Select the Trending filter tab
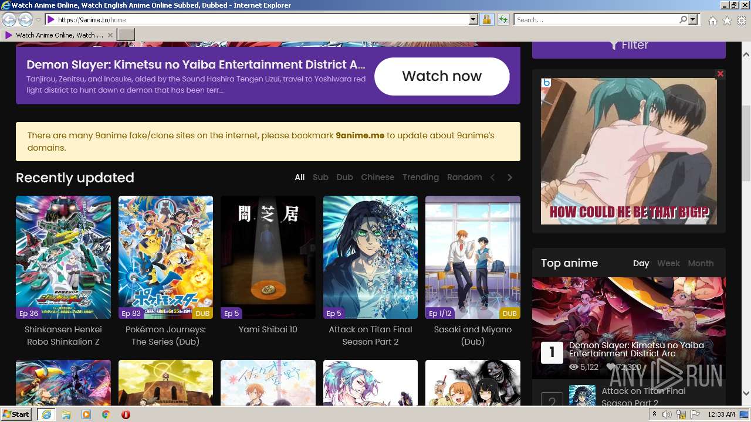This screenshot has width=751, height=422. tap(421, 177)
